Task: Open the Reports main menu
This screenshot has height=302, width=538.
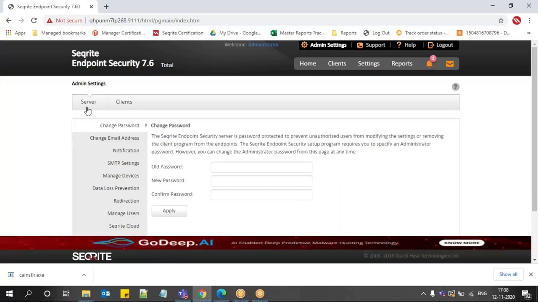Action: pos(402,63)
